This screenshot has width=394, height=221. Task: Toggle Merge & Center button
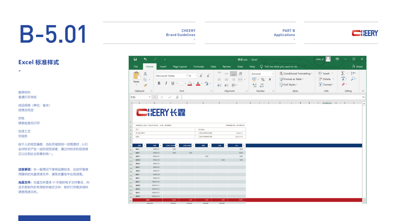[240, 79]
